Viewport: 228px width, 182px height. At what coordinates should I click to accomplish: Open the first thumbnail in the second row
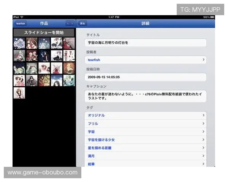coord(19,55)
